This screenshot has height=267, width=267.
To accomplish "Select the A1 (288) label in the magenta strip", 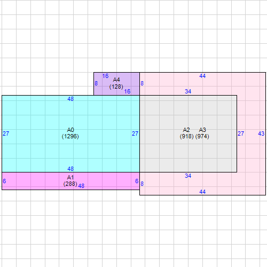I will (x=70, y=180).
